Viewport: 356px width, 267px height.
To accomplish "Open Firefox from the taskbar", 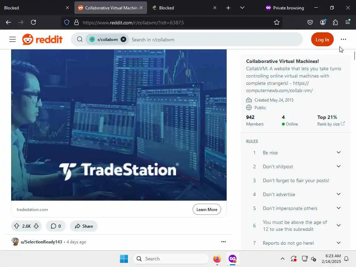I will tap(217, 259).
